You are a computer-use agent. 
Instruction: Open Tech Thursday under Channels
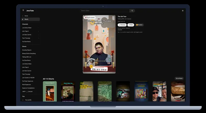pyautogui.click(x=26, y=38)
